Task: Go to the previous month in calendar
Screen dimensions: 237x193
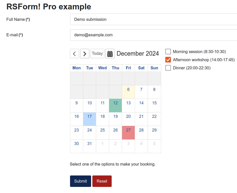Action: point(74,54)
